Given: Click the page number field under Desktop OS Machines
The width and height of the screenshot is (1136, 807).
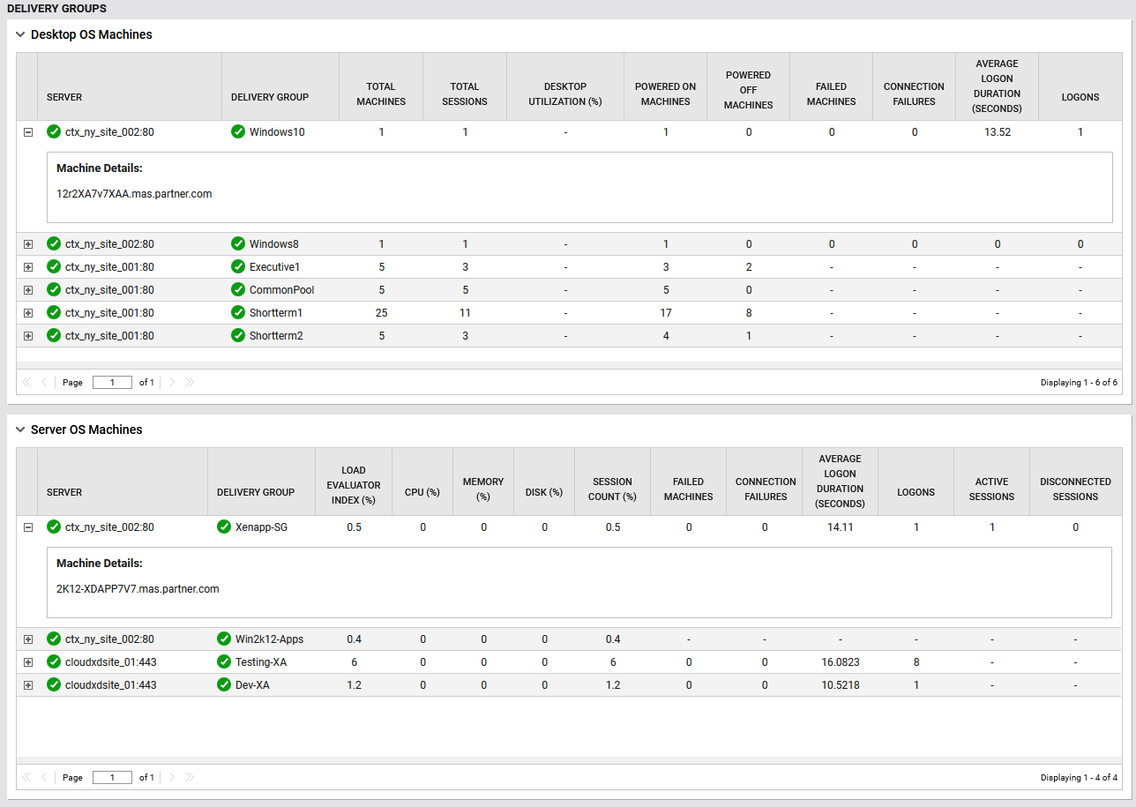Looking at the screenshot, I should 112,382.
